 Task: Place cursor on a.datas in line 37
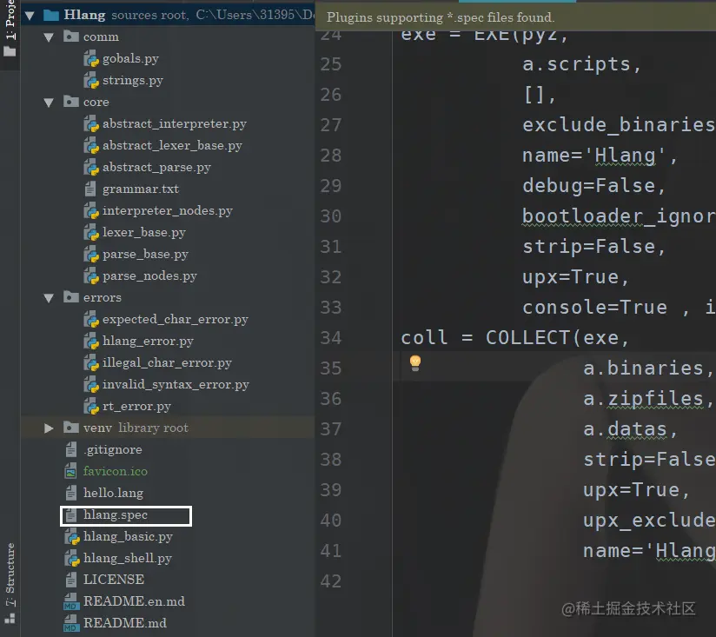point(630,429)
